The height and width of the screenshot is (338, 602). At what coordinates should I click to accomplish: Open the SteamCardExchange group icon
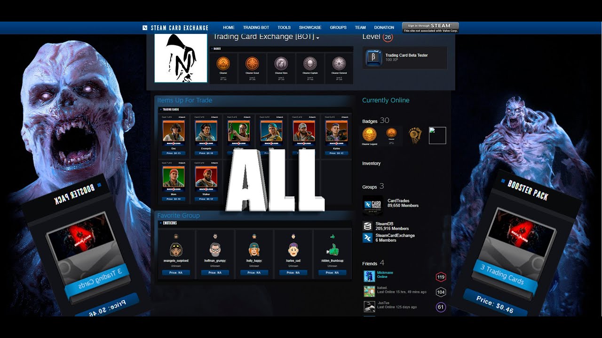(x=368, y=238)
